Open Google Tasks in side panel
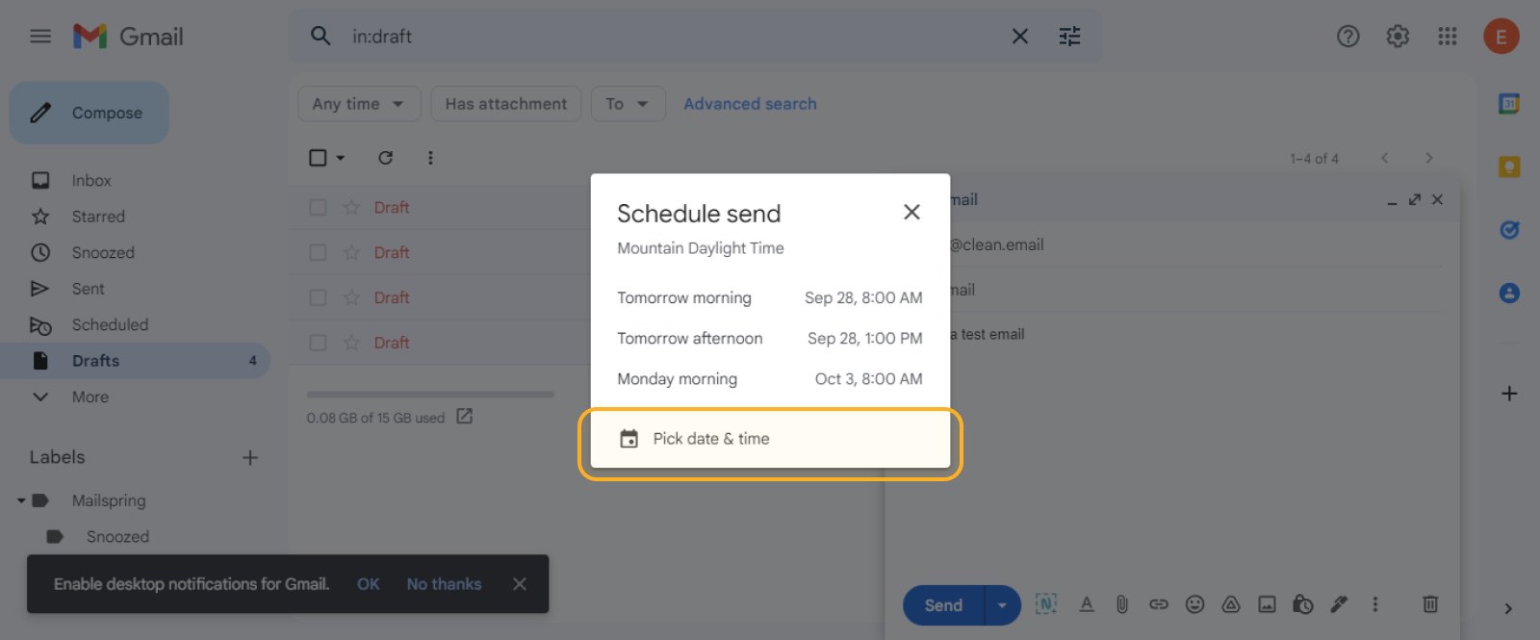The width and height of the screenshot is (1540, 640). 1507,230
